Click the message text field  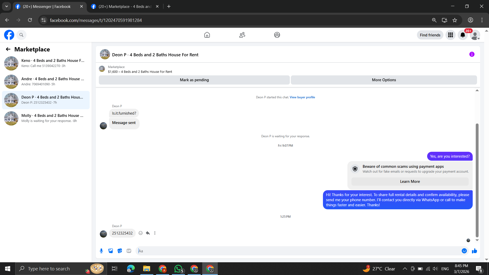coord(298,251)
